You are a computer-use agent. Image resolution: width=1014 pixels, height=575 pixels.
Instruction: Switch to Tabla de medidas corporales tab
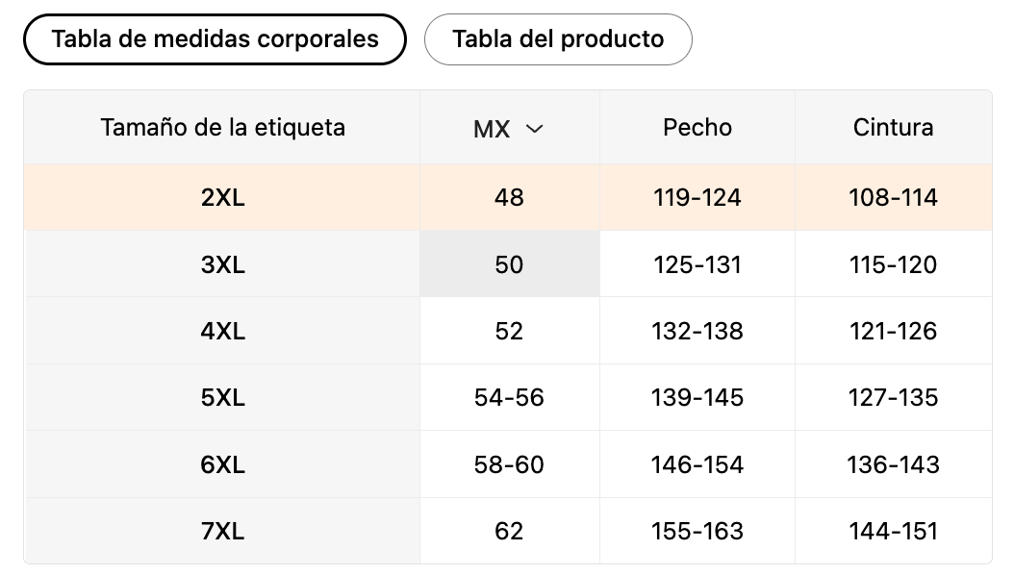[215, 39]
